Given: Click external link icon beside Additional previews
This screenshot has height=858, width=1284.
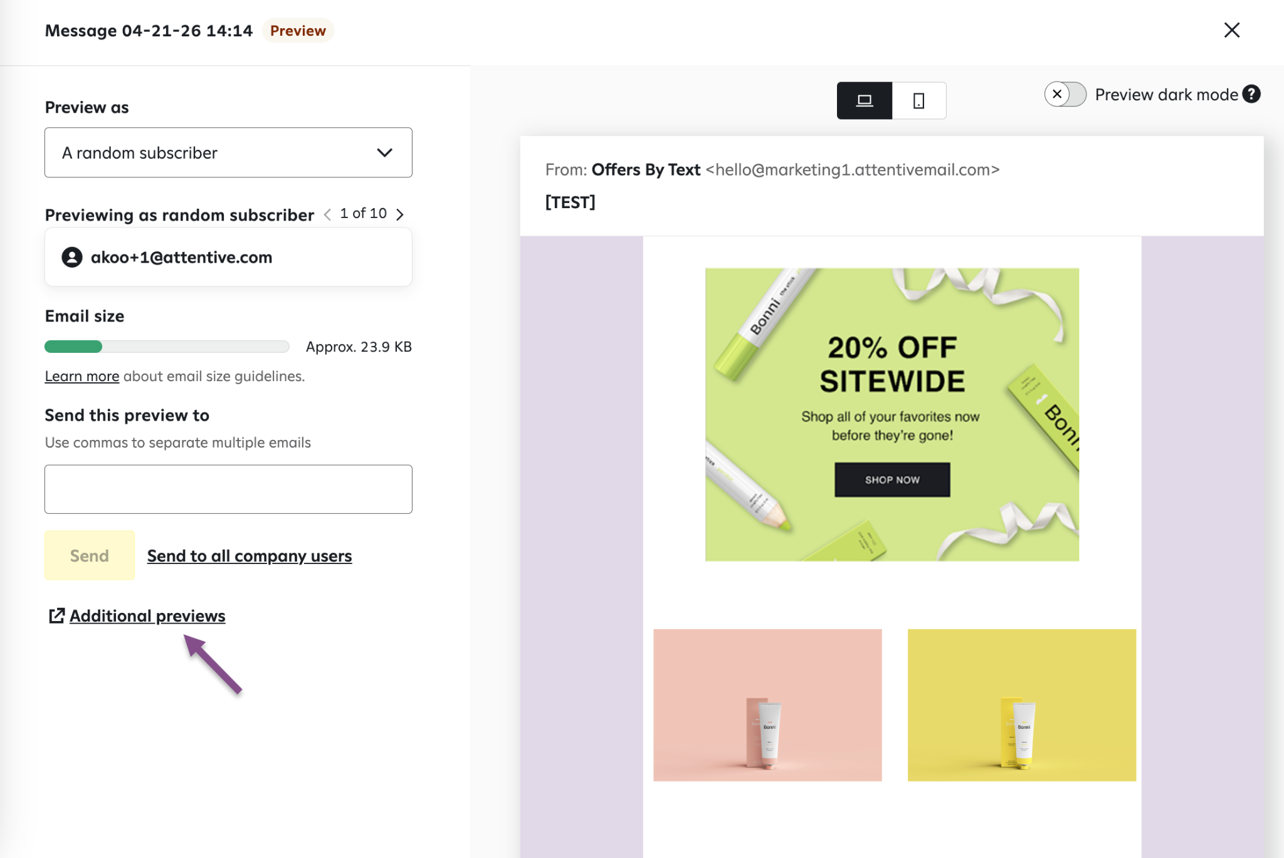Looking at the screenshot, I should 56,615.
